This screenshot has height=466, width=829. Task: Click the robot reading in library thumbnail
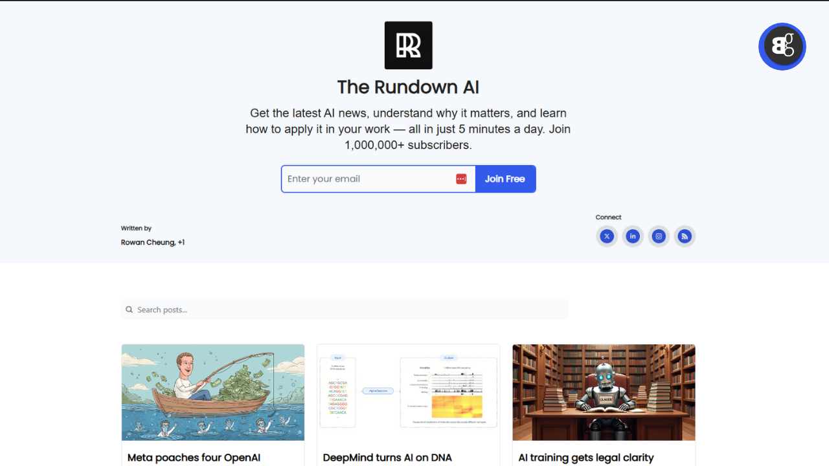(604, 392)
